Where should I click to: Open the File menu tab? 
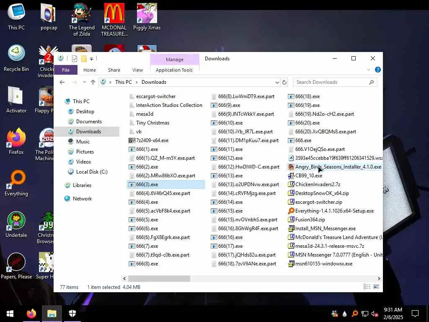click(x=66, y=70)
